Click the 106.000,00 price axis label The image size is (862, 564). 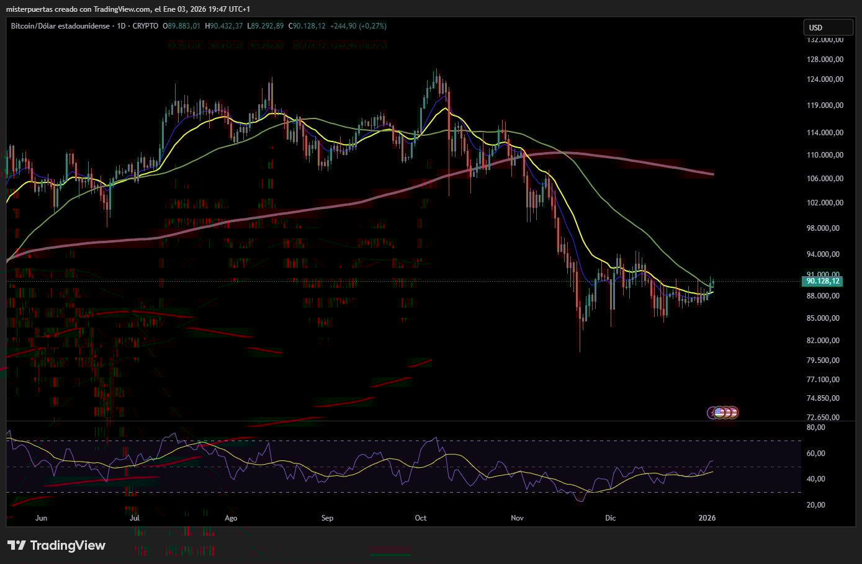click(x=825, y=179)
